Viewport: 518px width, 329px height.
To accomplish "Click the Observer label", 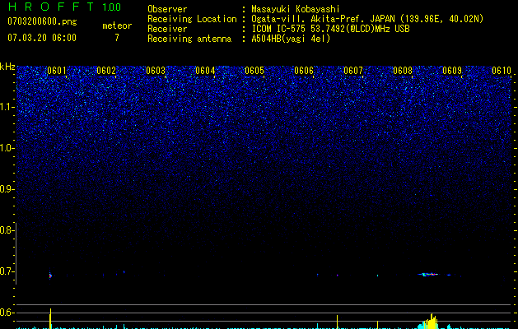I will (x=167, y=9).
